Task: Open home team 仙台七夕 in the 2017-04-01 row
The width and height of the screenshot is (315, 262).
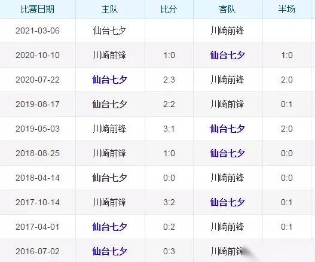Action: [x=110, y=227]
